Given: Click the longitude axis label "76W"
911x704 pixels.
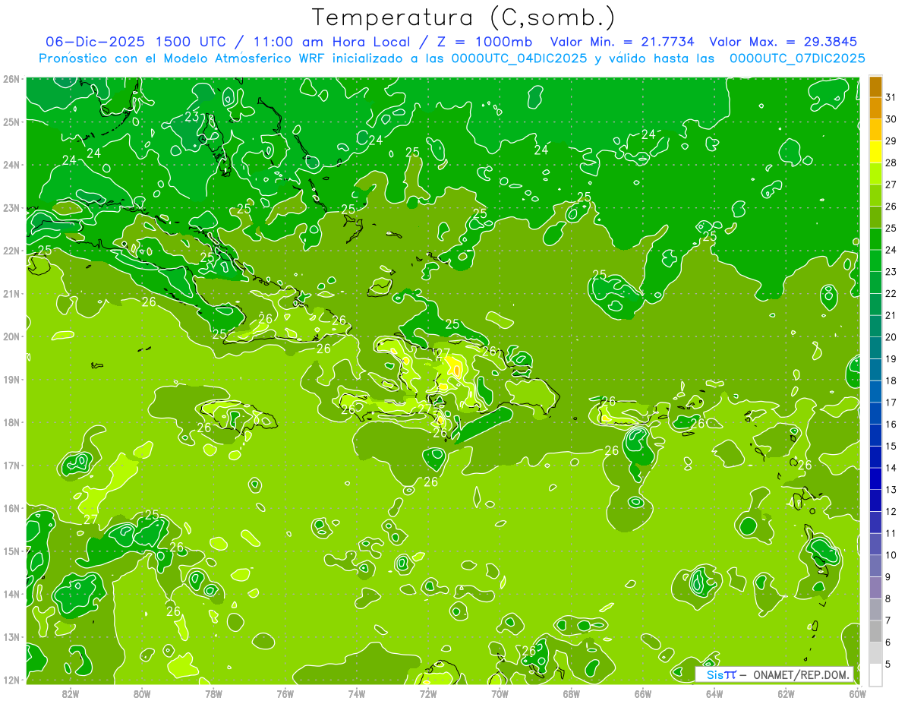Looking at the screenshot, I should (285, 694).
